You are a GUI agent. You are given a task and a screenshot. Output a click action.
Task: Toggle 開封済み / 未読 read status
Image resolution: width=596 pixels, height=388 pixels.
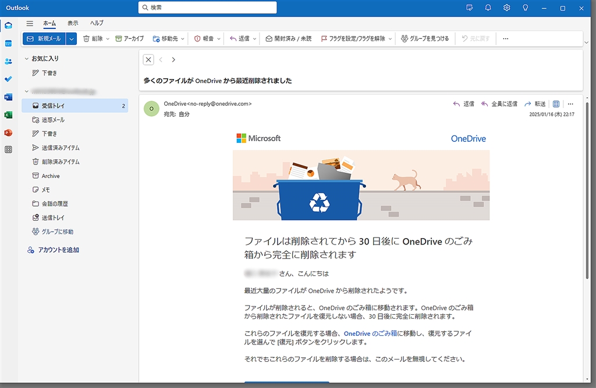point(289,39)
